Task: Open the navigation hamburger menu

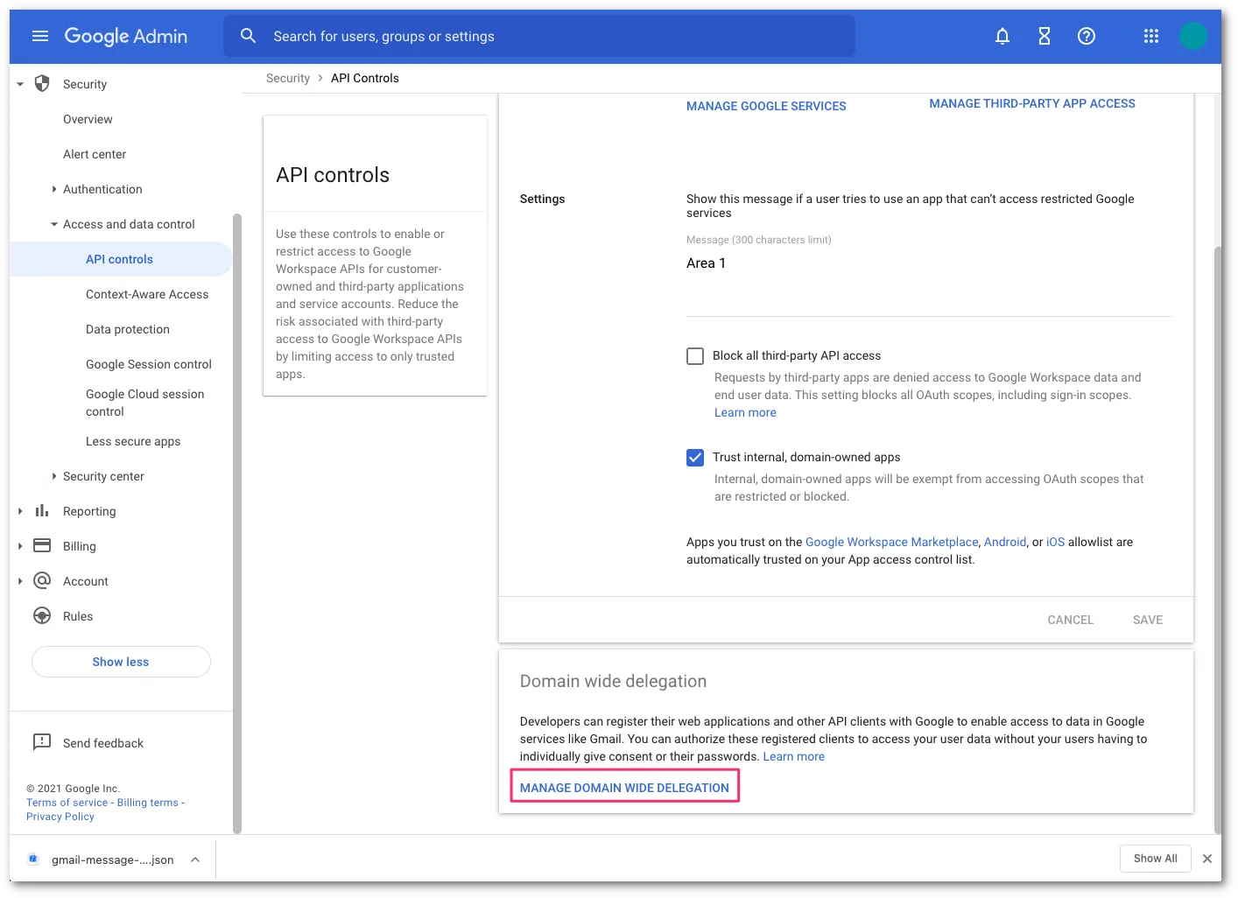Action: coord(39,36)
